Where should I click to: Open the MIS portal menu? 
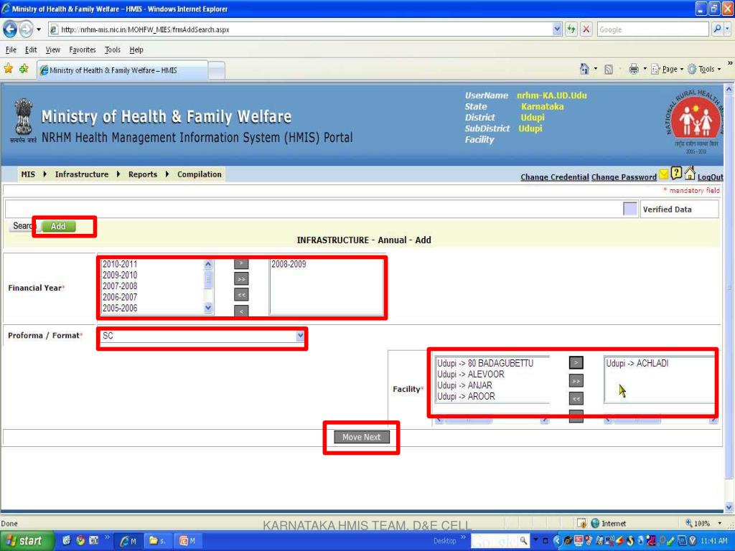28,174
